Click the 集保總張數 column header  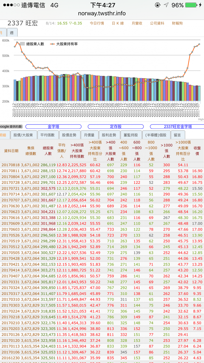pyautogui.click(x=31, y=151)
